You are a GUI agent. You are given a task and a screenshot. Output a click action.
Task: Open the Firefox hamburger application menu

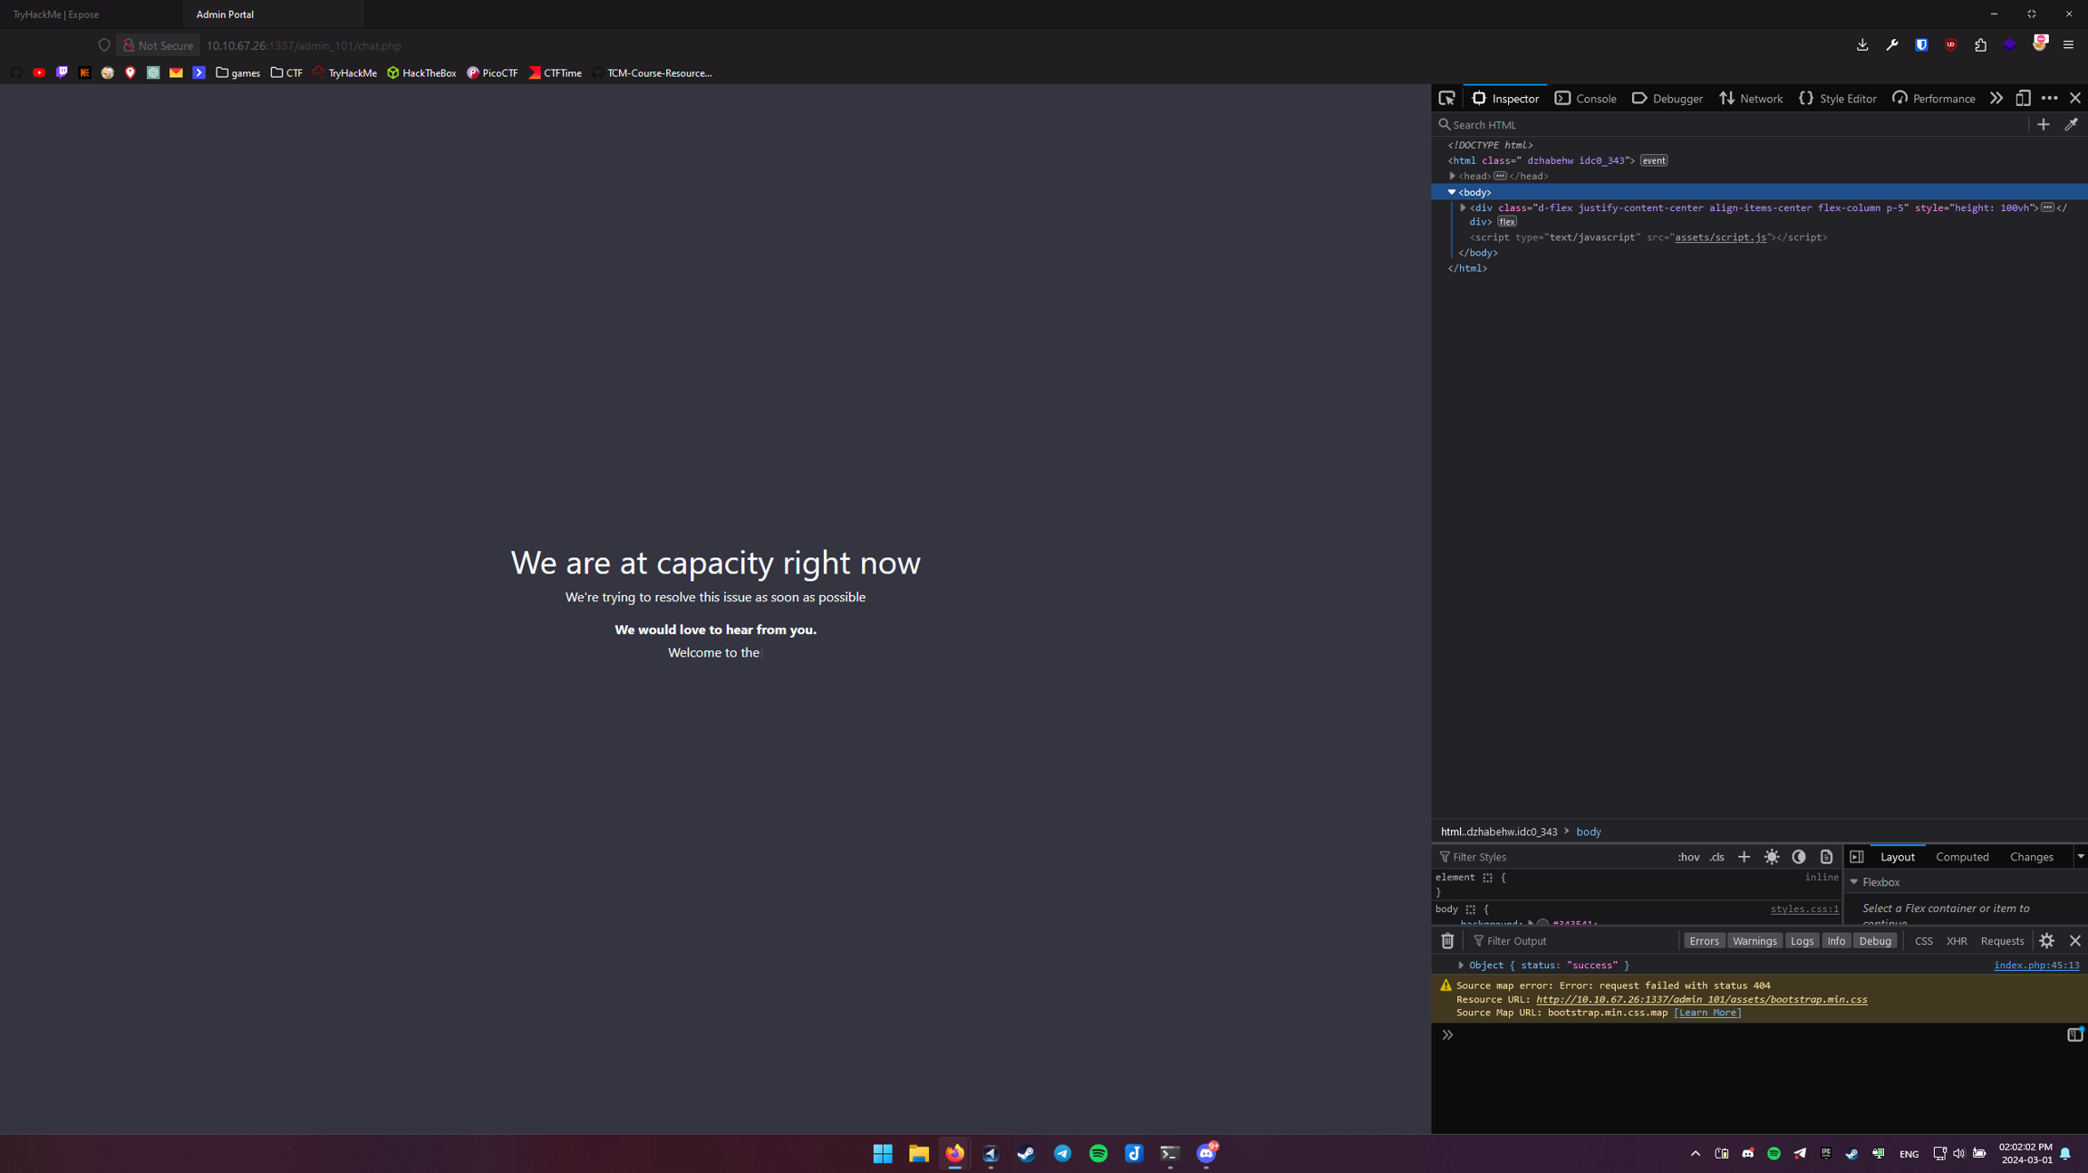pos(2068,45)
